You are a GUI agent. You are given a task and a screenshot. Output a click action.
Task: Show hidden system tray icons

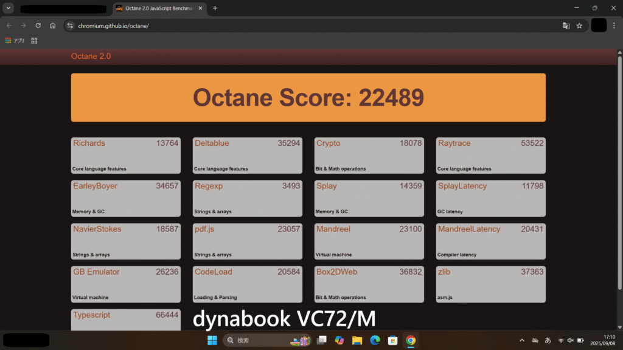[522, 340]
